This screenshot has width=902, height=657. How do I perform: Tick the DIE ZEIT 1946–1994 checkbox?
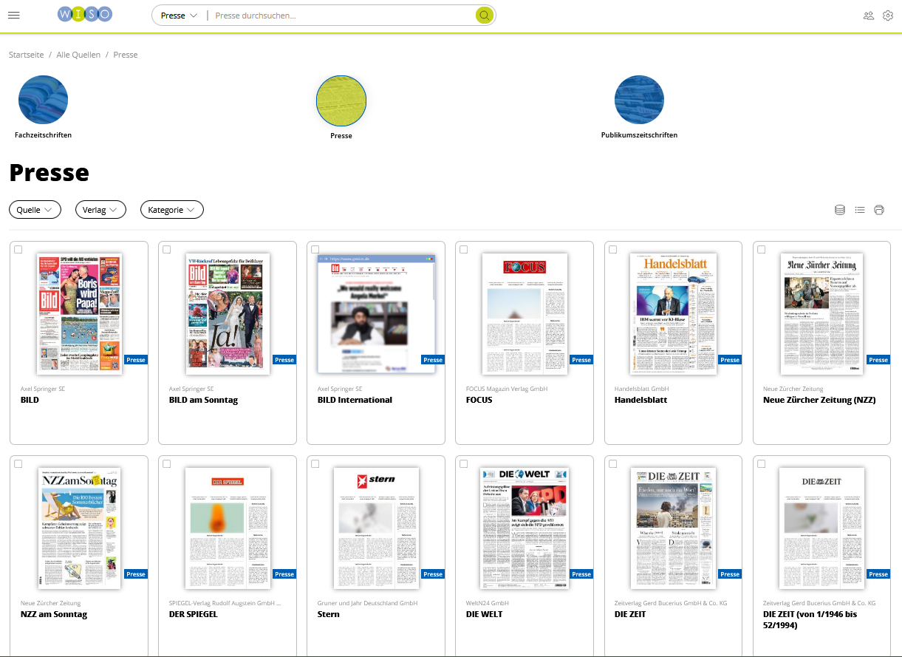click(x=761, y=464)
